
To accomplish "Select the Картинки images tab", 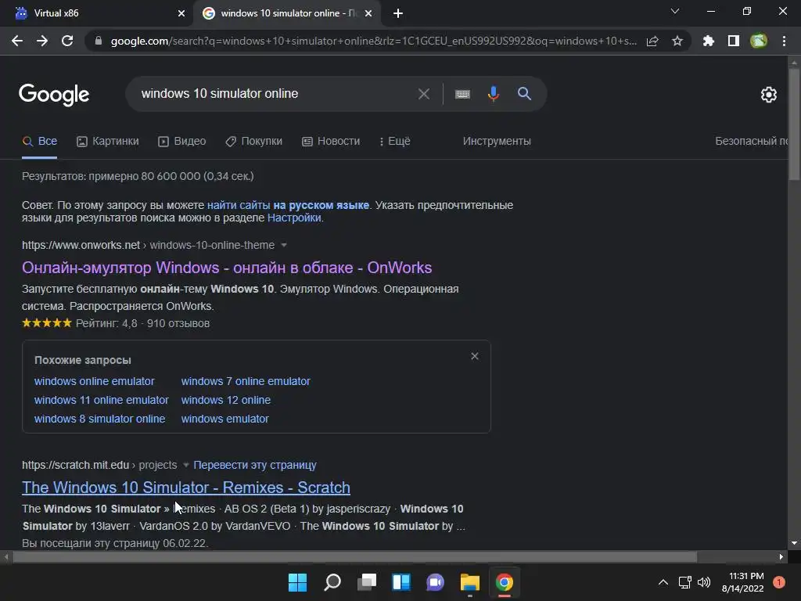I will pos(108,141).
